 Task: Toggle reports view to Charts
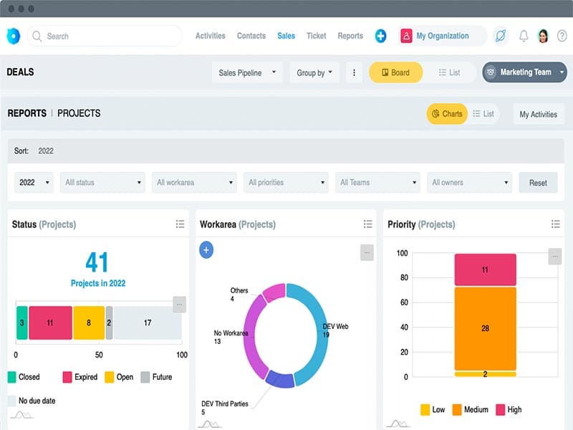coord(447,114)
